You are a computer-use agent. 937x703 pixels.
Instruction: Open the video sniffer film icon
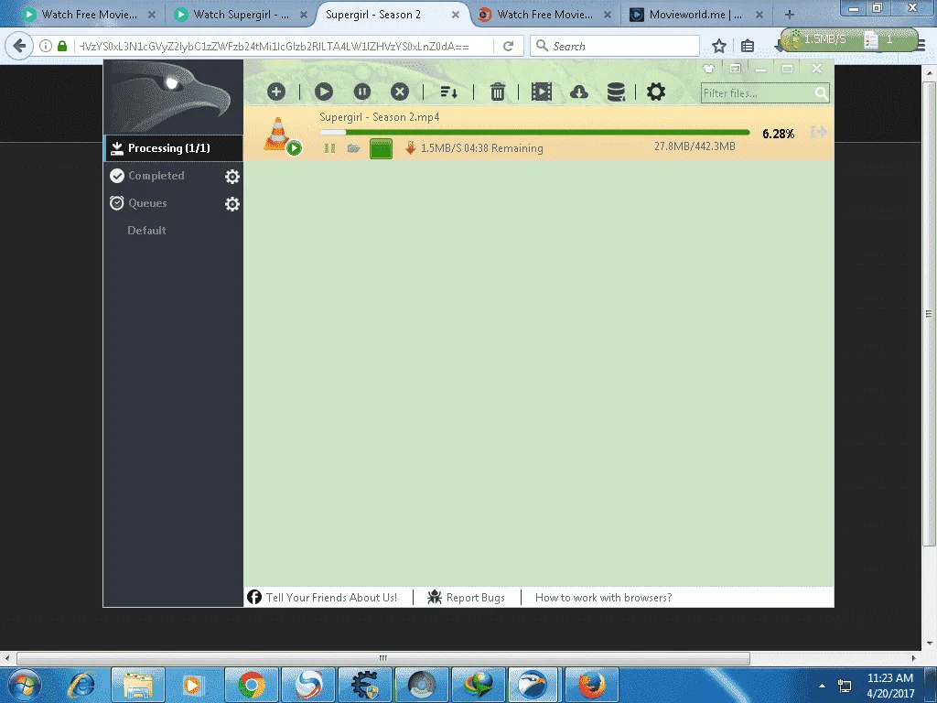[x=542, y=92]
